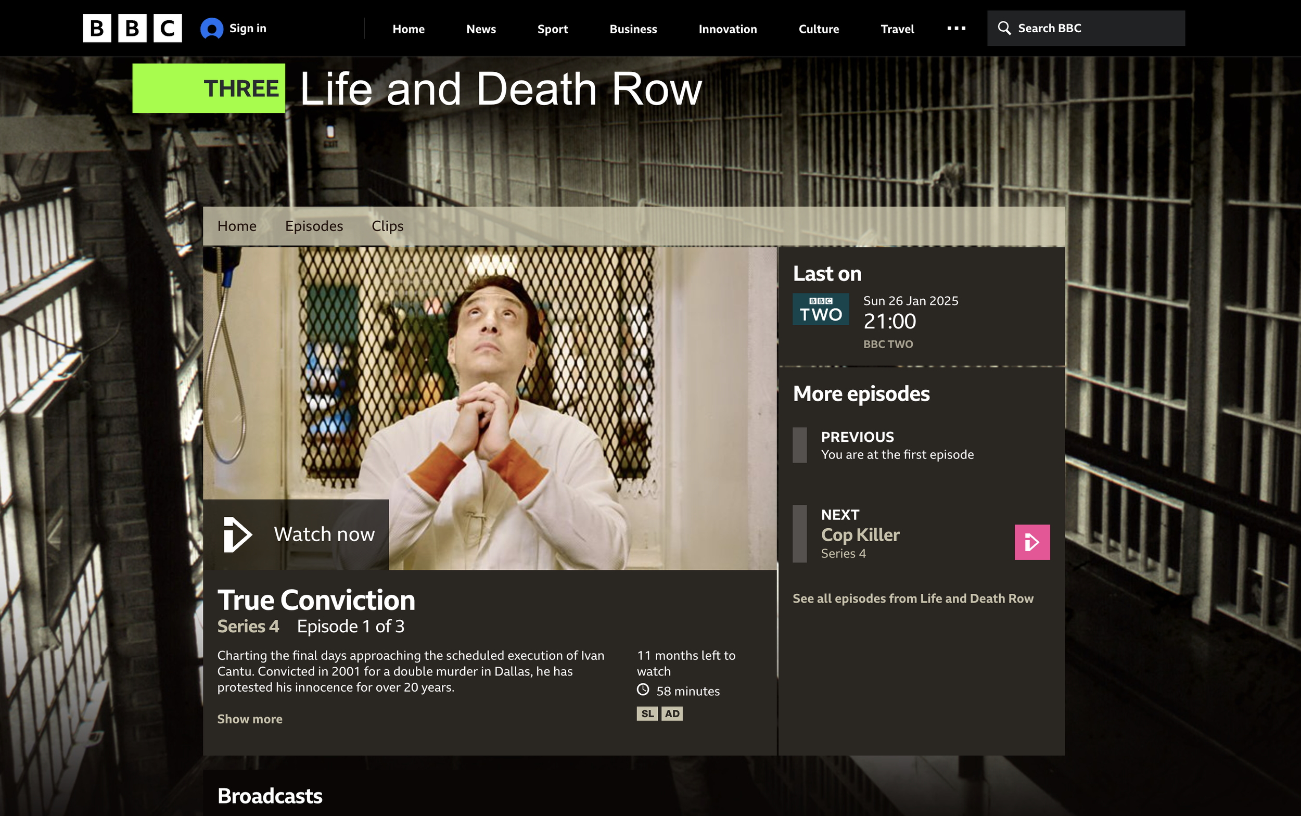This screenshot has height=816, width=1301.
Task: Click the green BBC THREE logo
Action: 209,88
